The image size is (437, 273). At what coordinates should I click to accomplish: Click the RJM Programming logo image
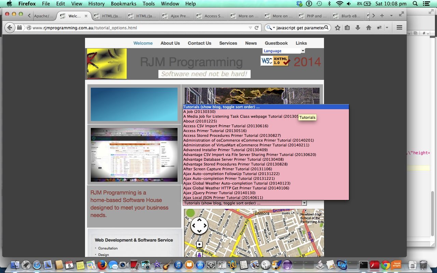107,63
